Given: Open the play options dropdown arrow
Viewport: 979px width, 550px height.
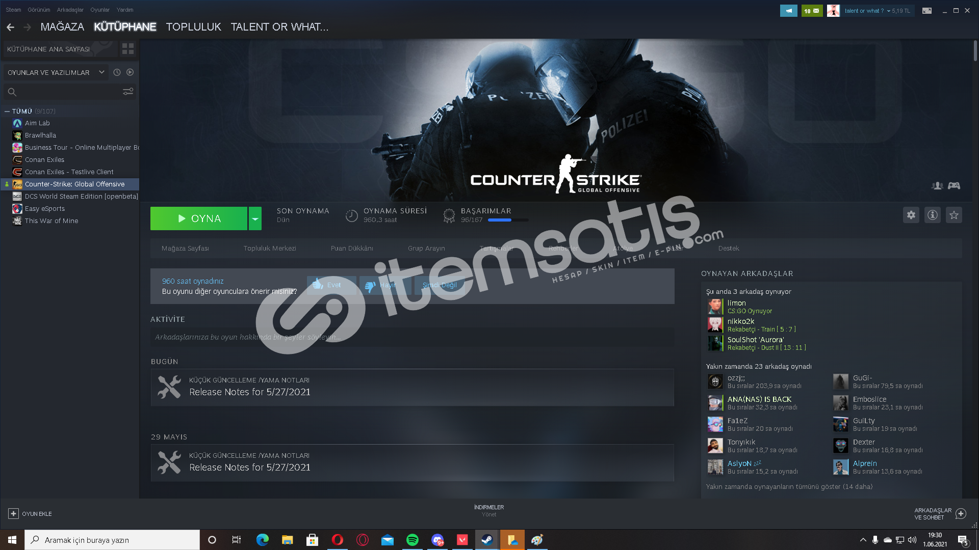Looking at the screenshot, I should pyautogui.click(x=255, y=218).
